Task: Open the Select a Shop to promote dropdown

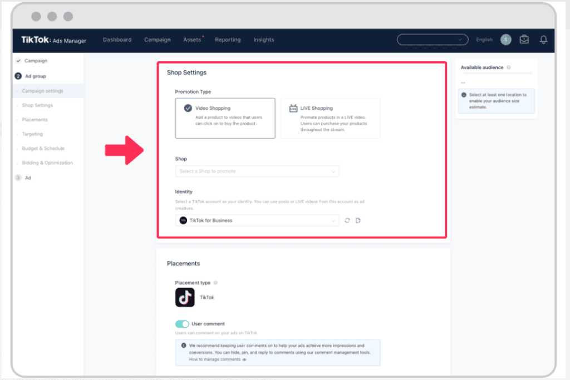Action: (x=257, y=171)
